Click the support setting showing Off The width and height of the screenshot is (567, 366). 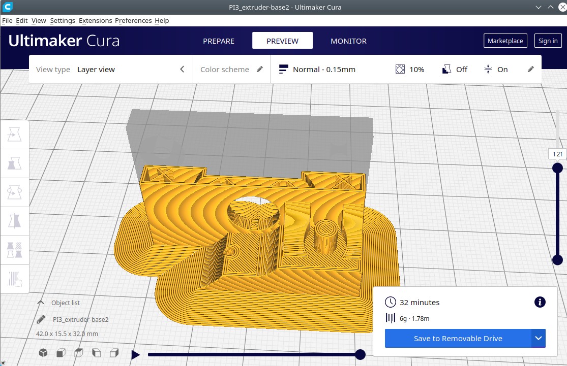tap(455, 70)
